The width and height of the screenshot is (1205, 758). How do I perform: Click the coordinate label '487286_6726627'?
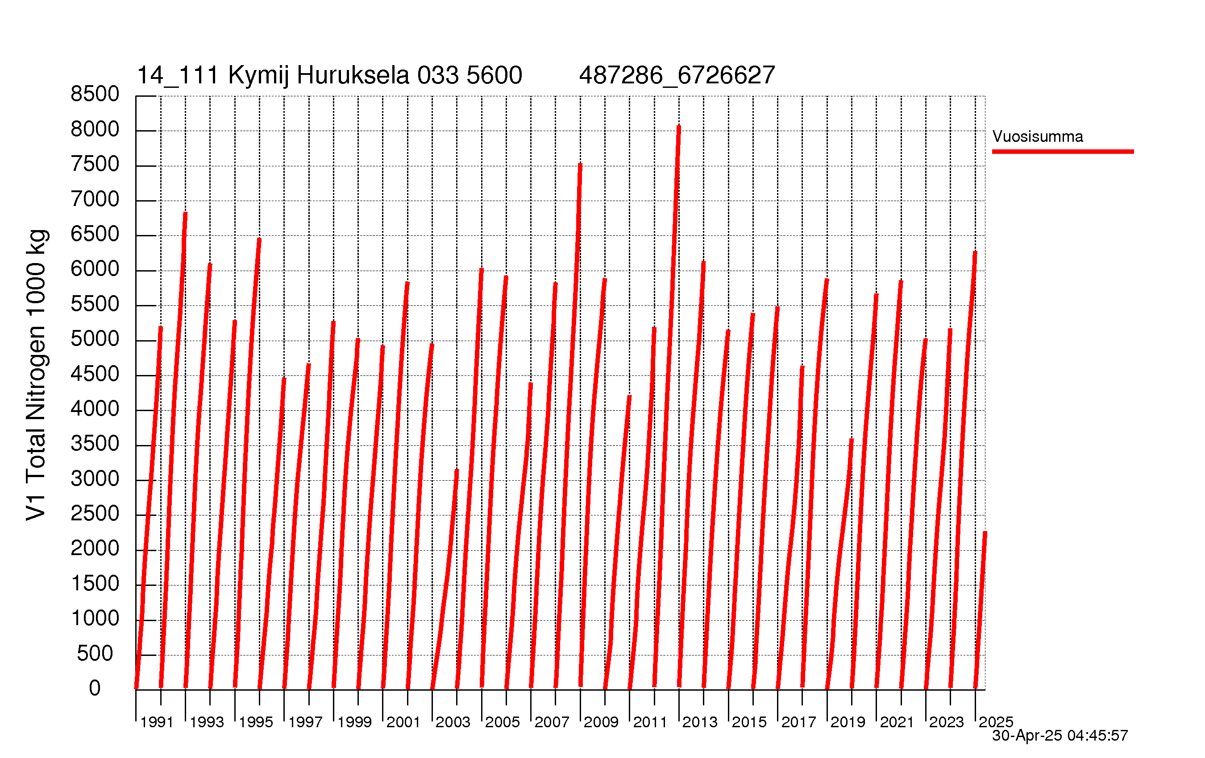(x=677, y=76)
